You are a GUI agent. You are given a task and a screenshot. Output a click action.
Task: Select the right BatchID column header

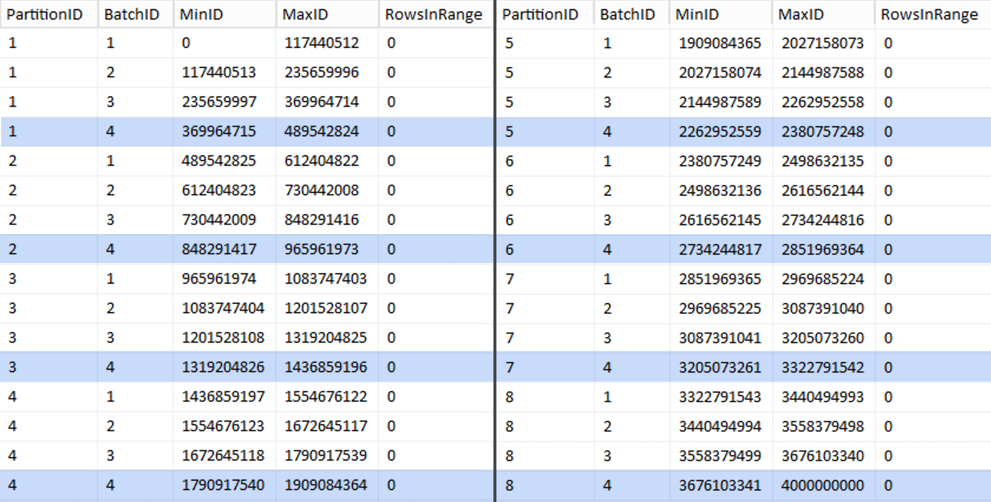pyautogui.click(x=632, y=14)
